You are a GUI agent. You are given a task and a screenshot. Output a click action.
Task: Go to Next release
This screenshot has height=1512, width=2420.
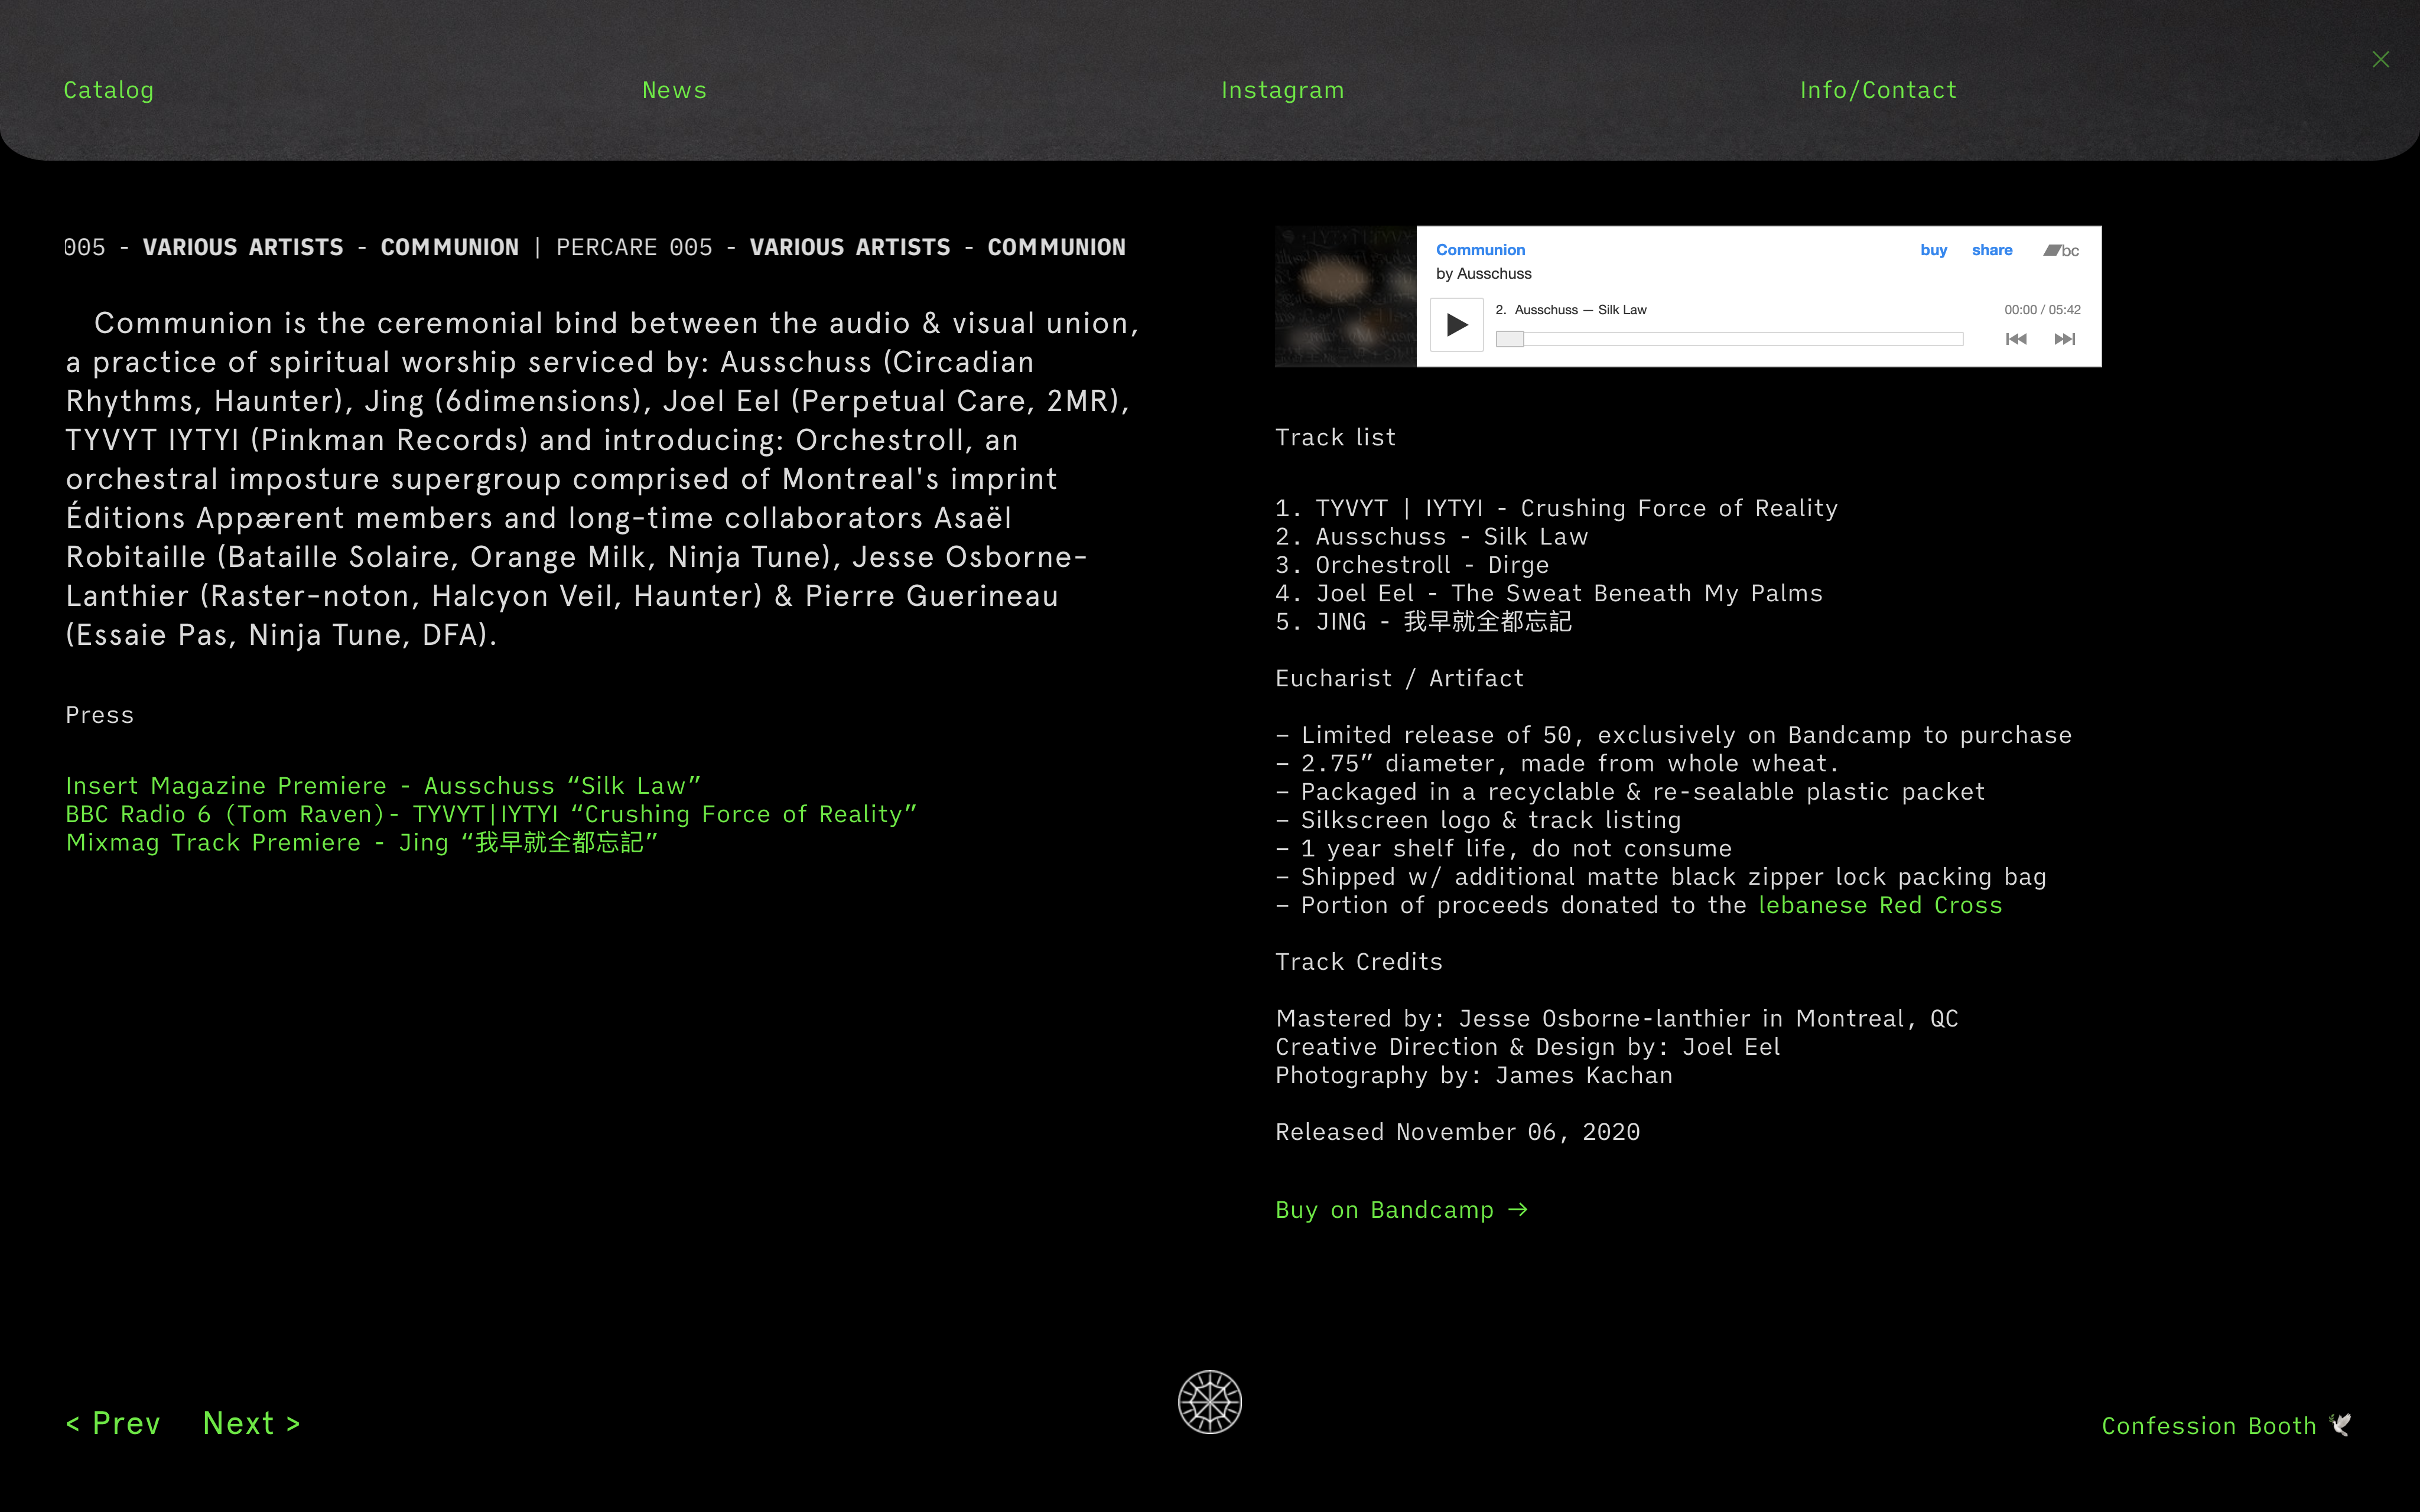251,1423
